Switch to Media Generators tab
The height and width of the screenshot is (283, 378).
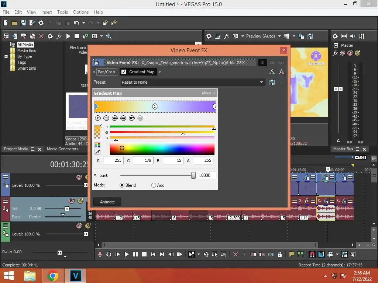tap(63, 149)
